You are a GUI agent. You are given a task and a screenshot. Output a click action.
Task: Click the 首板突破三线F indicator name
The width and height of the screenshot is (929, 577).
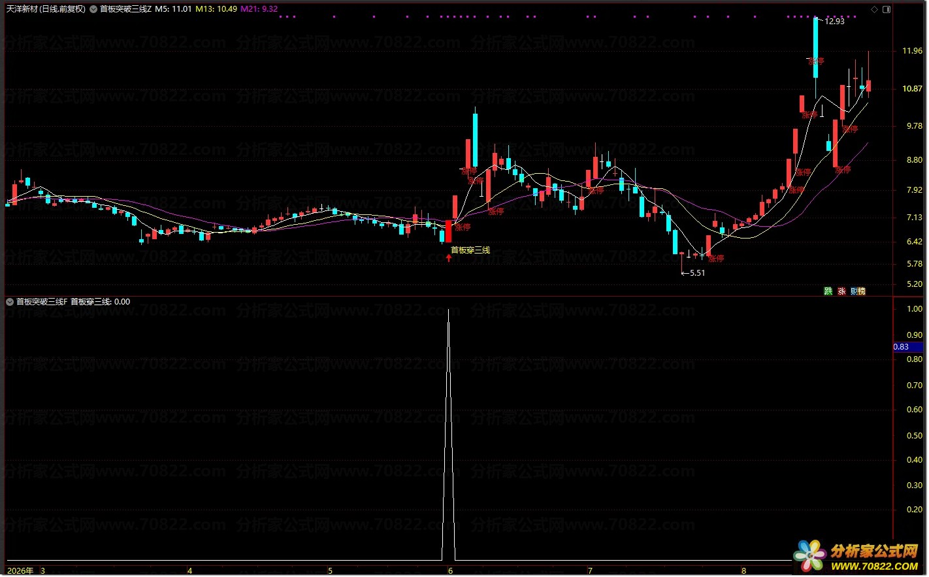[42, 302]
